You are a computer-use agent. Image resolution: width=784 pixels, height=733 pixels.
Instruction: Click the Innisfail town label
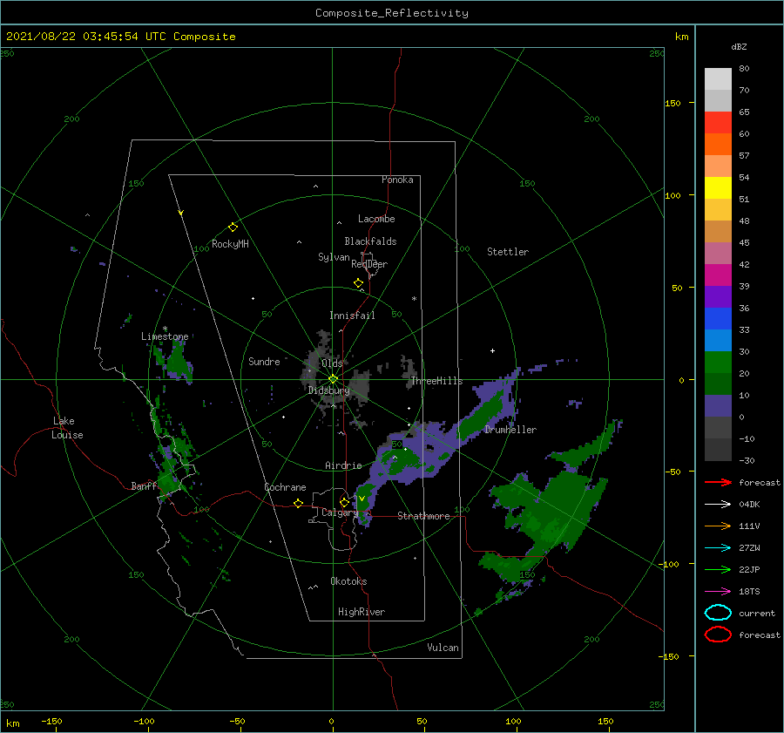[352, 316]
